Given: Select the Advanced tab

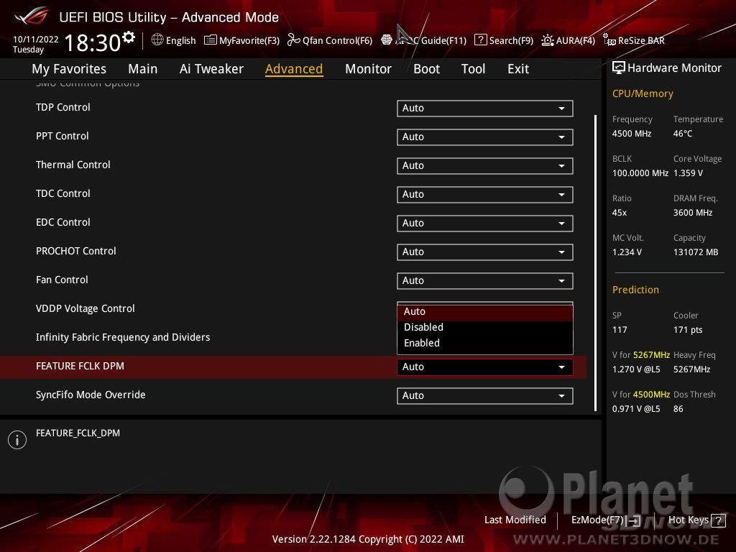Looking at the screenshot, I should [294, 69].
